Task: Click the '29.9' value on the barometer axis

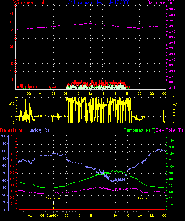Action: click(172, 26)
